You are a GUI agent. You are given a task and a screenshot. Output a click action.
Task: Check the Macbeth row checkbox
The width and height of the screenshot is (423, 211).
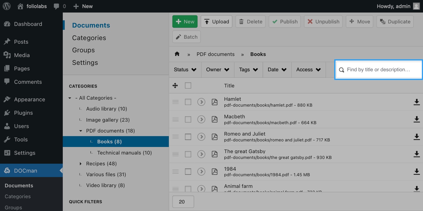click(188, 119)
